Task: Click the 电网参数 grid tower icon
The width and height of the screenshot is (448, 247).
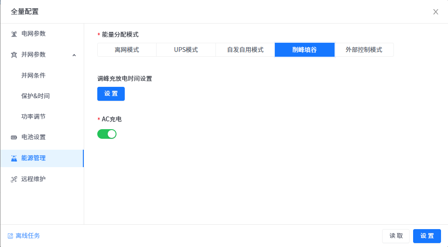Action: point(14,34)
